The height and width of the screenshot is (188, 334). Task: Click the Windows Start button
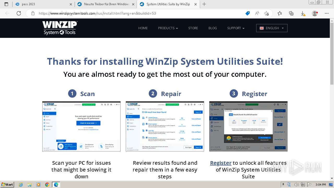pyautogui.click(x=7, y=185)
